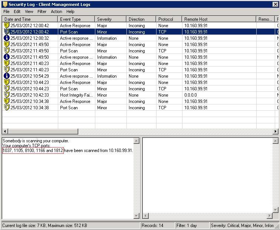Screen dimensions: 280x230
Task: Click Active response ... event in 11:49:50 row
Action: point(76,57)
